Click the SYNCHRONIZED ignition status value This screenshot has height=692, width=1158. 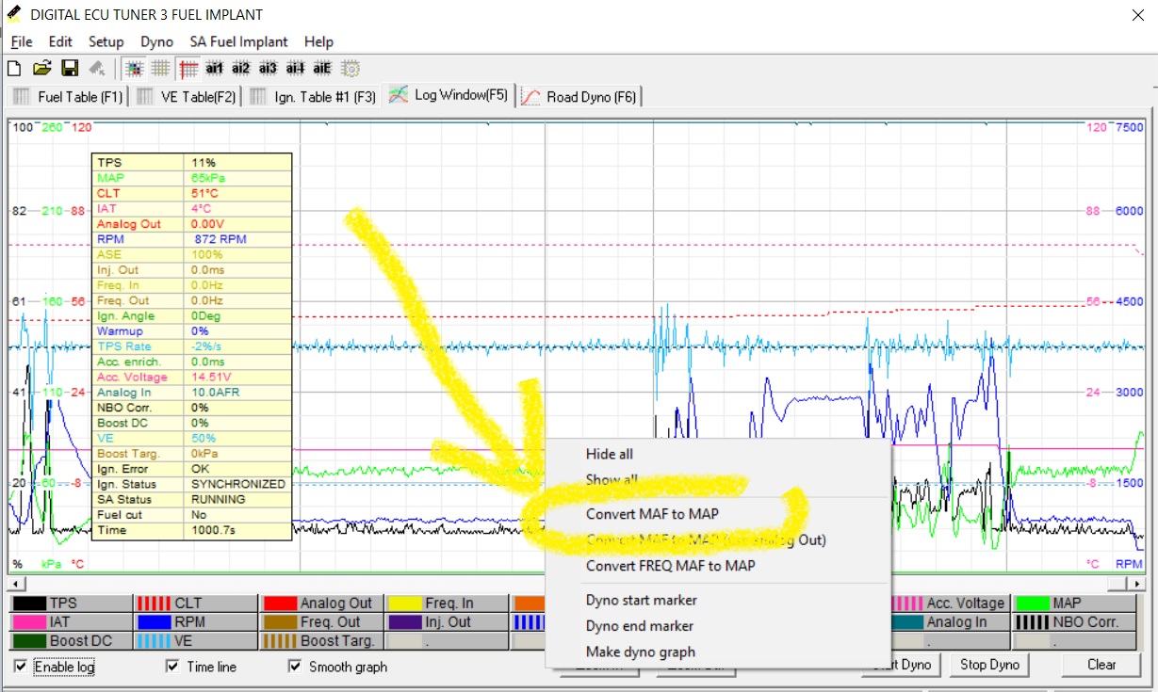tap(237, 484)
